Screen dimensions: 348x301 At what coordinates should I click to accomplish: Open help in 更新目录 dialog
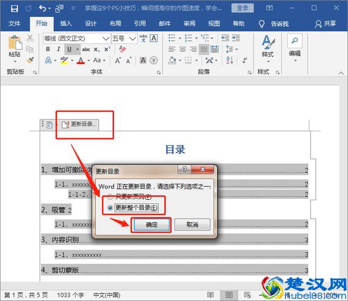[184, 170]
